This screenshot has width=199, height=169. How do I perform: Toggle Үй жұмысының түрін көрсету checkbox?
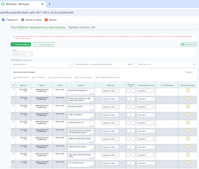(x=50, y=78)
